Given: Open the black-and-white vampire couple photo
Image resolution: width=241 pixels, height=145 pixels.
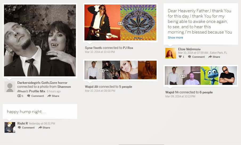Looking at the screenshot, I should [40, 40].
